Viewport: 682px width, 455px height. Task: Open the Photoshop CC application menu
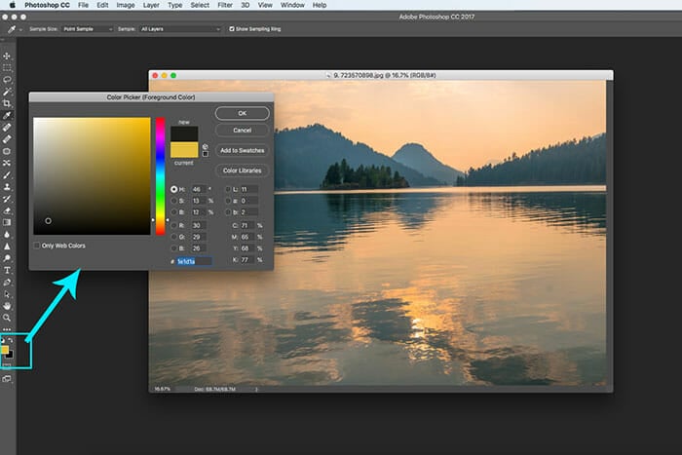tap(47, 5)
